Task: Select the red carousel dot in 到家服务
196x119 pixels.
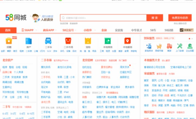Action: coord(190,39)
